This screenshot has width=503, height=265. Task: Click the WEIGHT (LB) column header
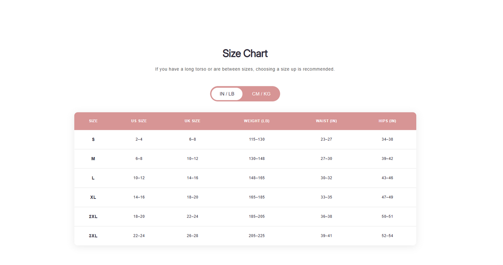click(x=257, y=121)
